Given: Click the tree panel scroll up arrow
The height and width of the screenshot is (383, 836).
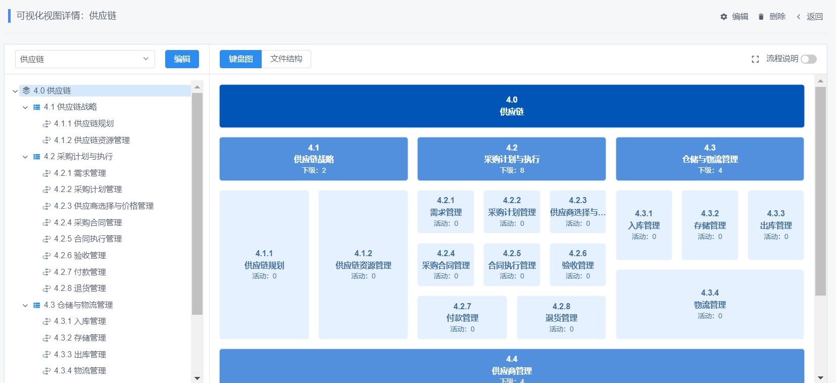Looking at the screenshot, I should click(197, 87).
